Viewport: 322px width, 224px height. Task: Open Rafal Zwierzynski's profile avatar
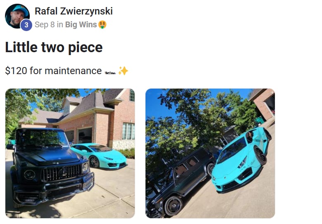(17, 16)
